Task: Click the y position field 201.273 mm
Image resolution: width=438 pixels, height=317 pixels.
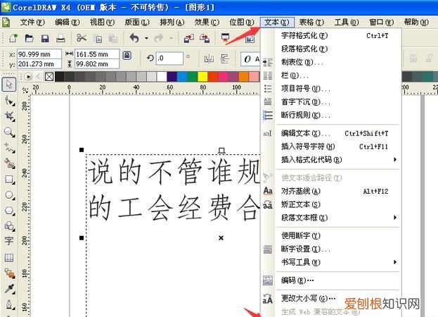Action: pyautogui.click(x=39, y=64)
